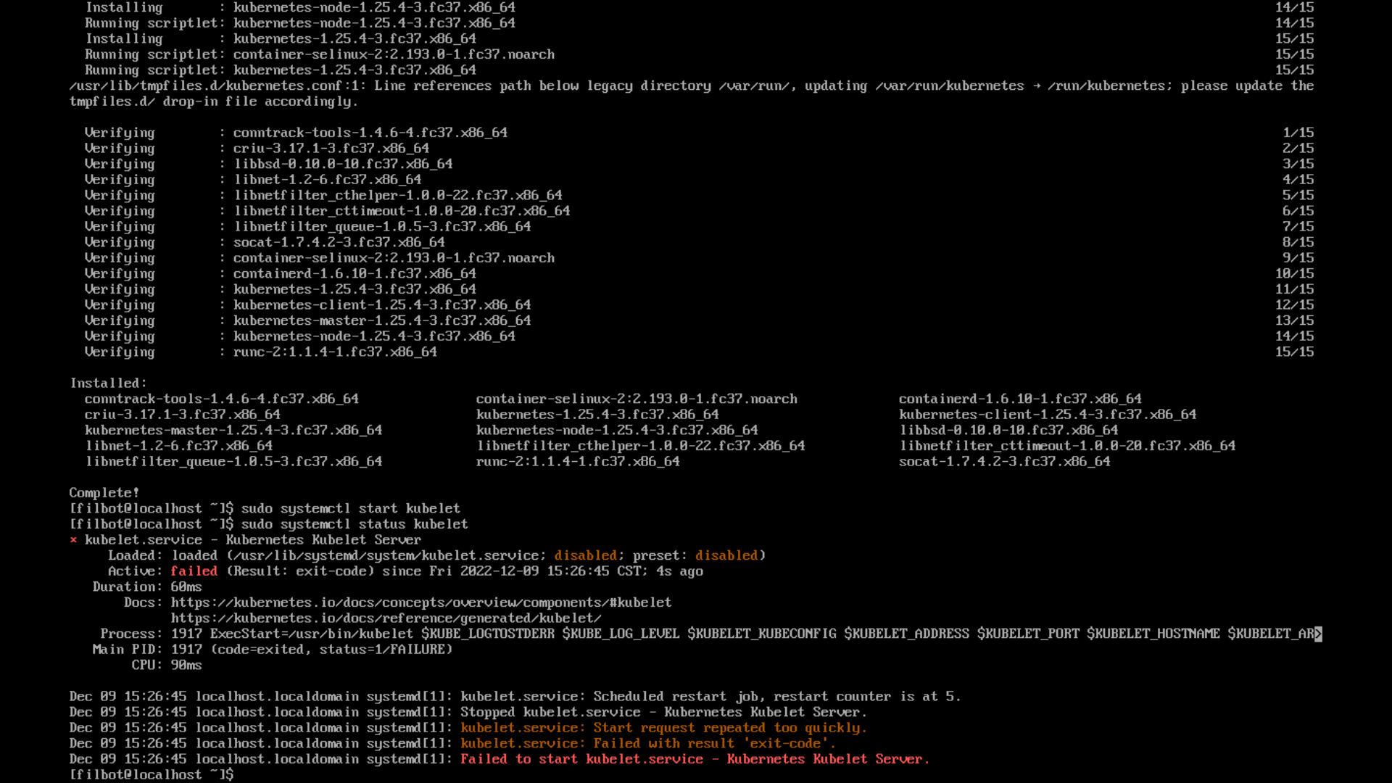
Task: Click the 'sudo systemctl start kubelet' command line
Action: click(350, 508)
